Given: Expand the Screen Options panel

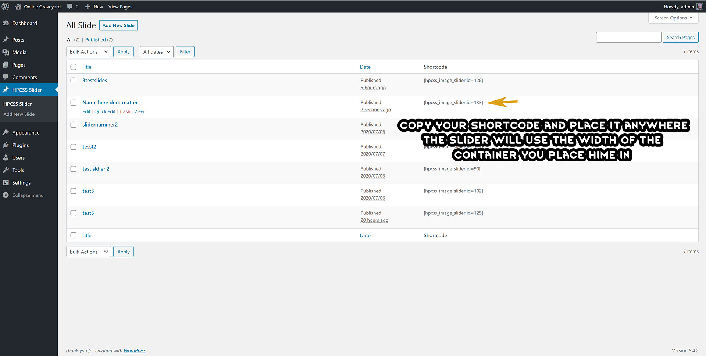Looking at the screenshot, I should (x=673, y=18).
